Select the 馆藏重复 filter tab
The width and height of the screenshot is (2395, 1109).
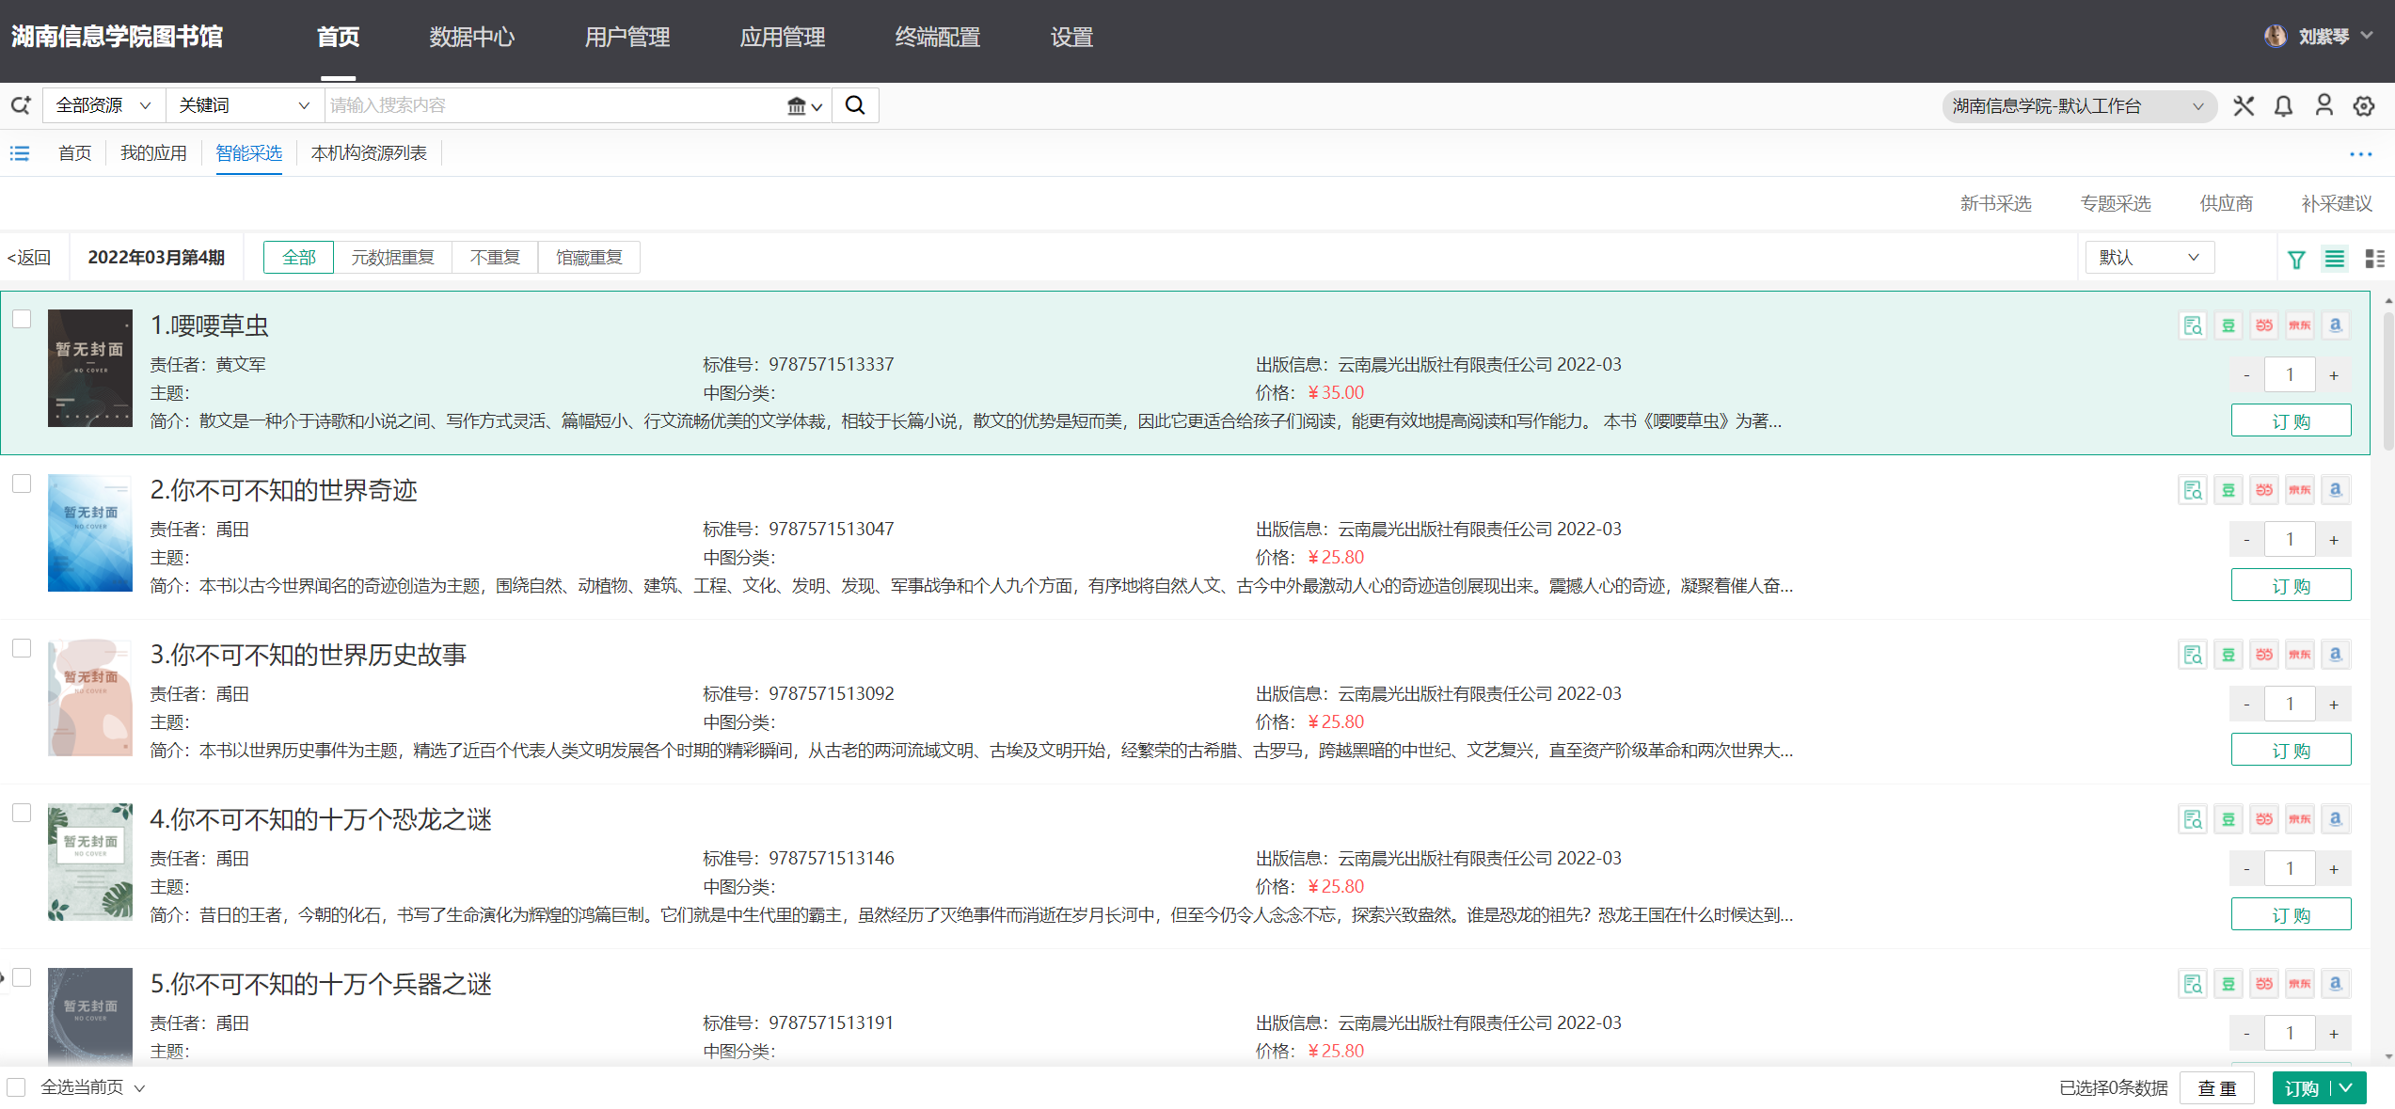[x=589, y=258]
